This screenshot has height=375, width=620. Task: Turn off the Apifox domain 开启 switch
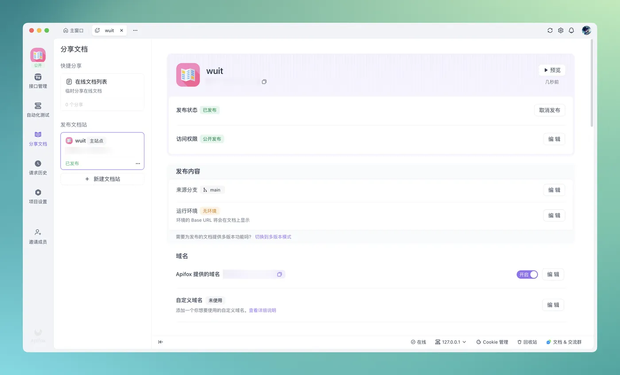point(527,274)
